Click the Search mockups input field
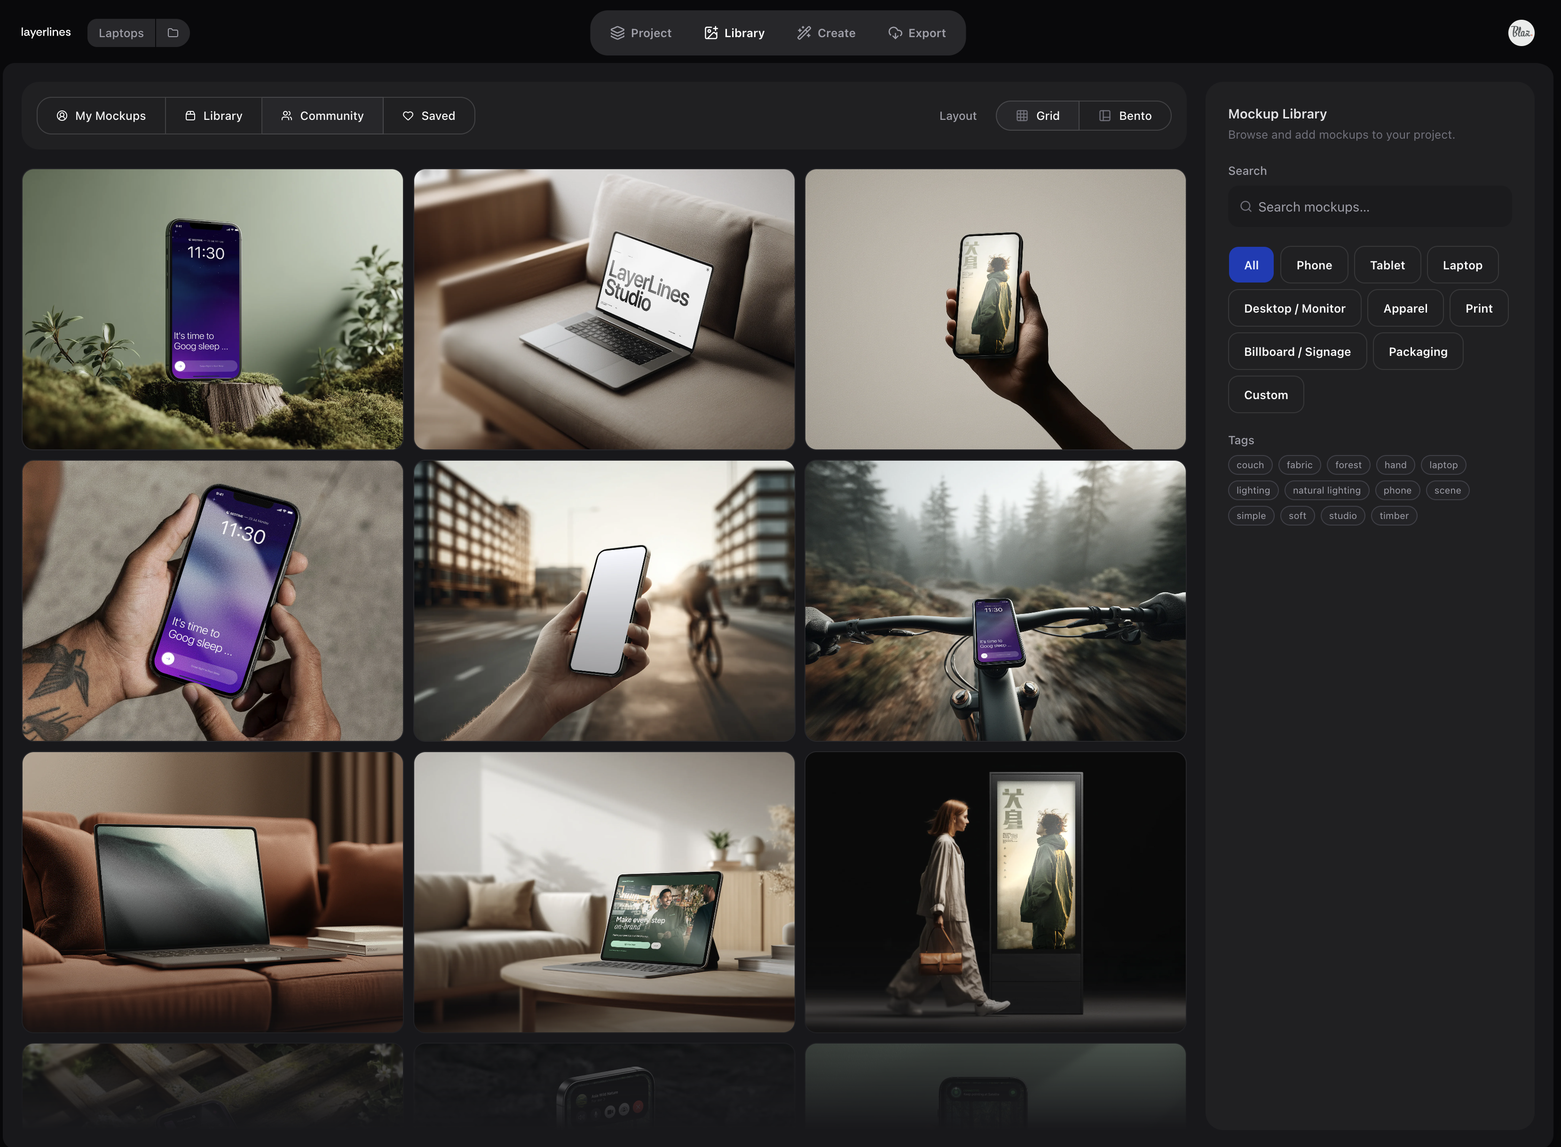Screen dimensions: 1561x1147 1369,207
